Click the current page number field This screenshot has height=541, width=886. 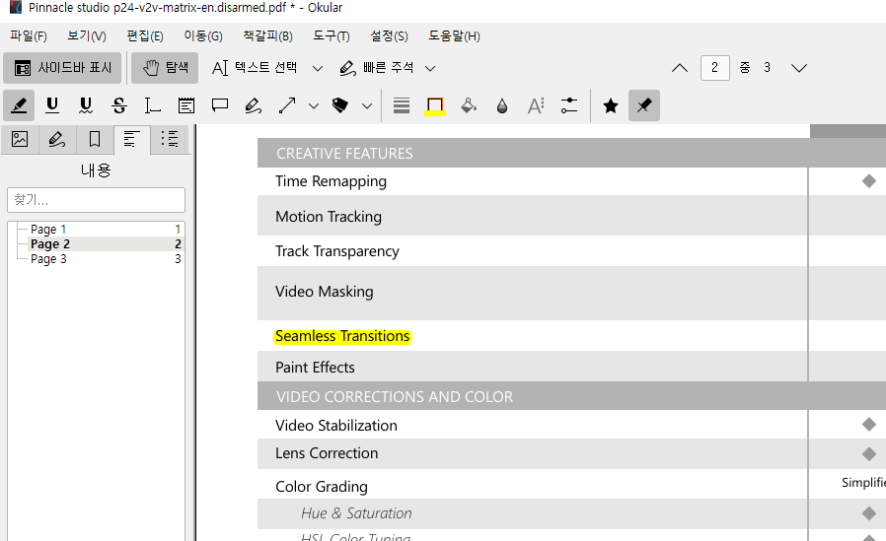click(x=714, y=68)
